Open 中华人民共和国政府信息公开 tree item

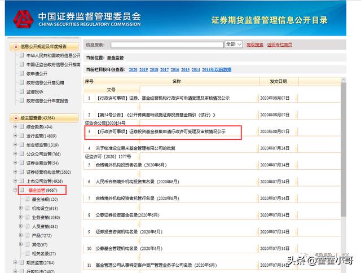tap(53, 55)
